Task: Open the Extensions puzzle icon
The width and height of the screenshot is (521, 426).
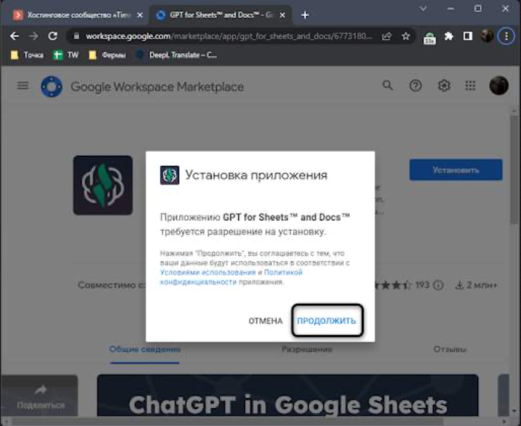Action: coord(449,36)
